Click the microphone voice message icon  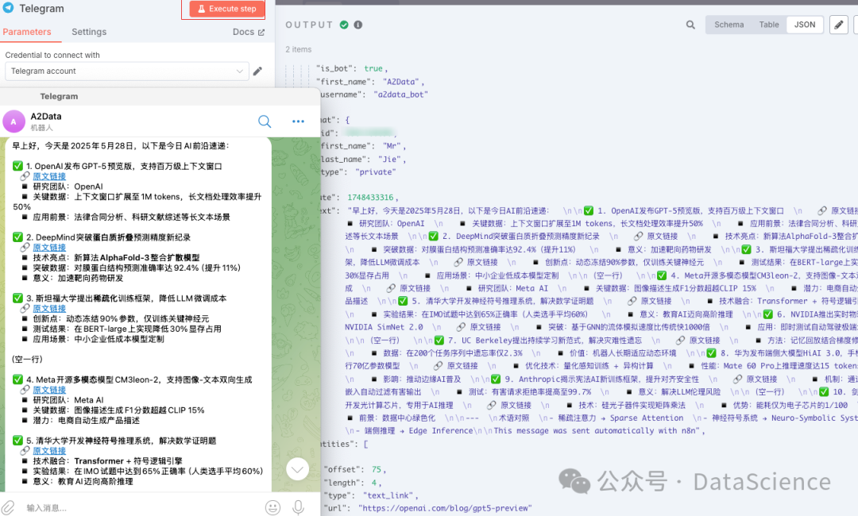298,508
